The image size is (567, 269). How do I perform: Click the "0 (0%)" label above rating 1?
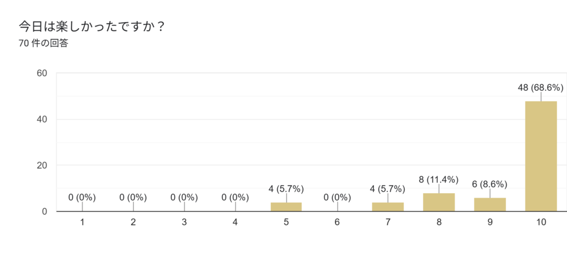tap(83, 197)
